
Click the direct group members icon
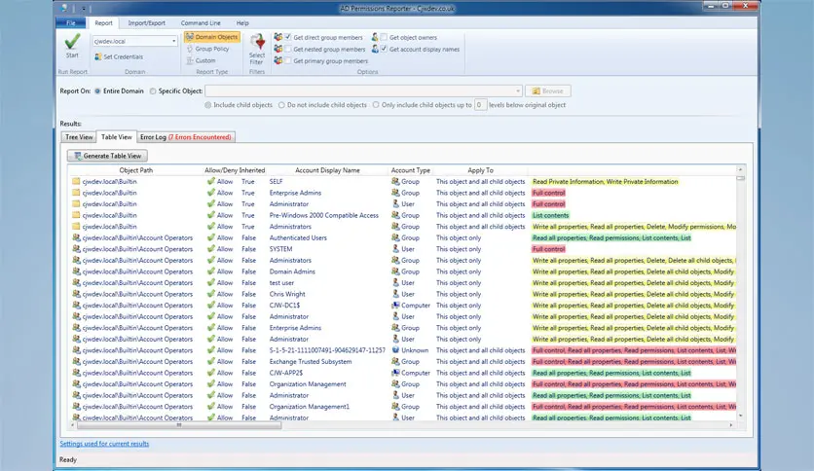point(278,37)
